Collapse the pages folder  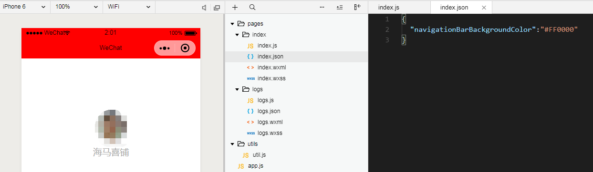pos(232,24)
